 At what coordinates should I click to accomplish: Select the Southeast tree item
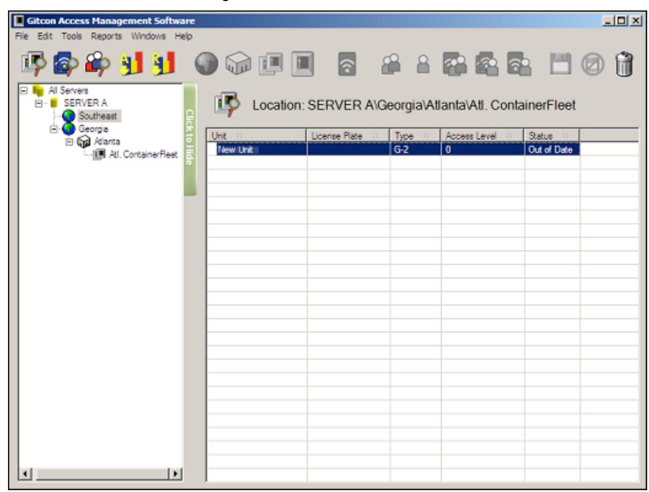pos(98,116)
